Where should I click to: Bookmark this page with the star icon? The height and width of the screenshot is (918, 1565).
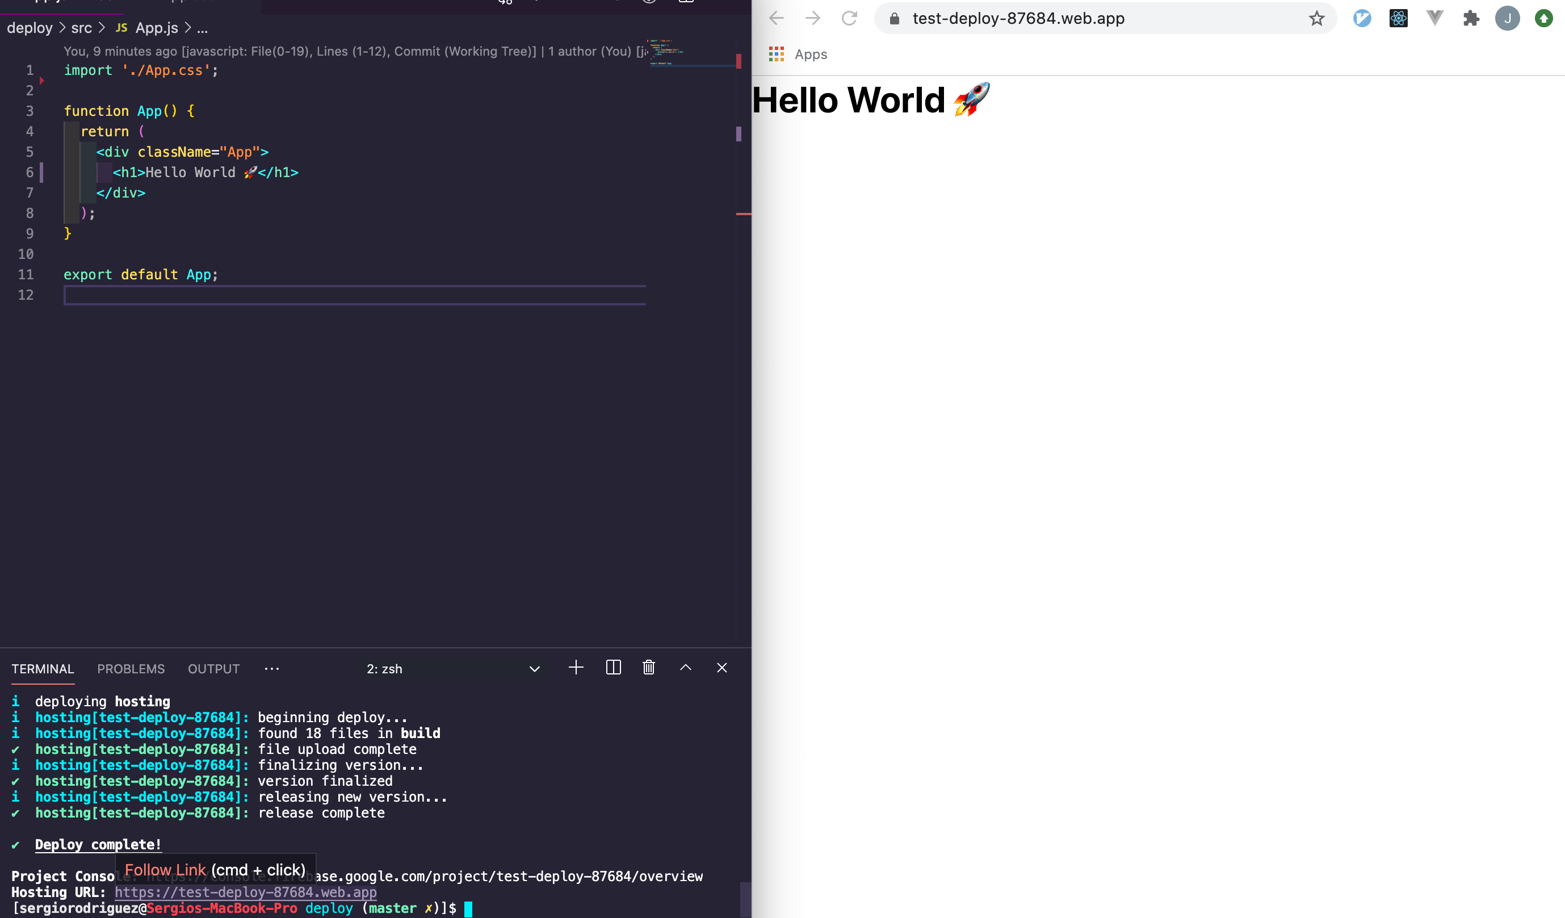(1316, 19)
